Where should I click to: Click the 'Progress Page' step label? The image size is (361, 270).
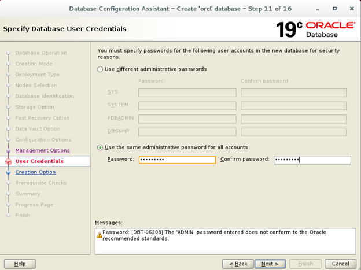pos(34,205)
